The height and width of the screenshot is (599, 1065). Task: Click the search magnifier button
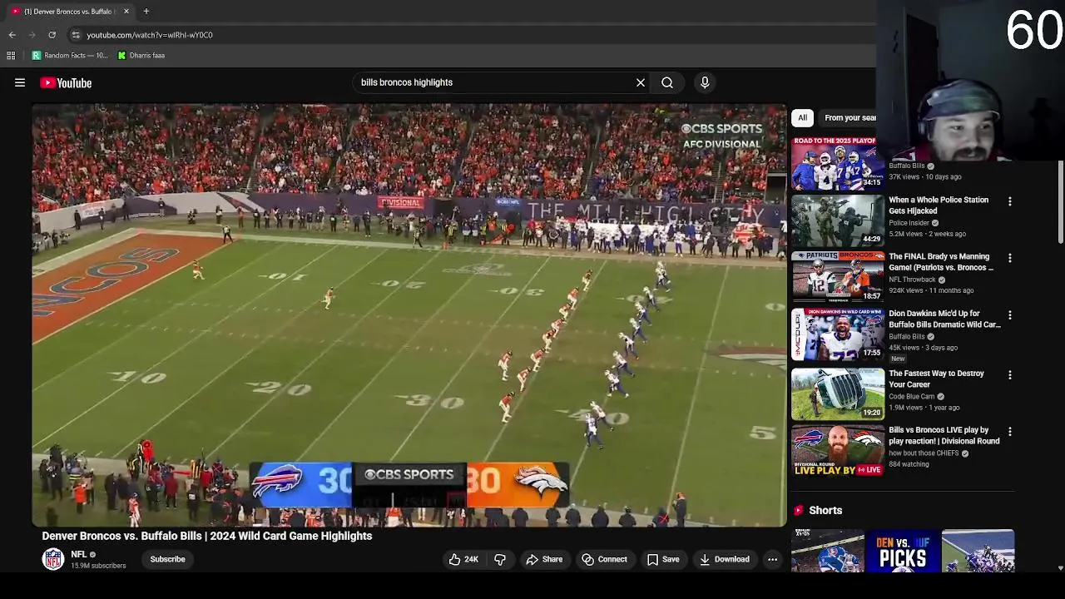667,82
